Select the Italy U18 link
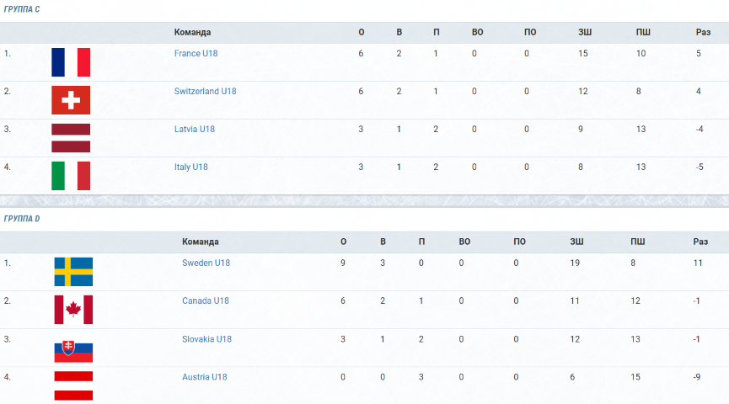The image size is (729, 404). (190, 167)
